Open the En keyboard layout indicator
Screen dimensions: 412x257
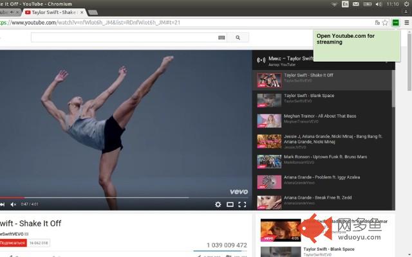tap(345, 4)
